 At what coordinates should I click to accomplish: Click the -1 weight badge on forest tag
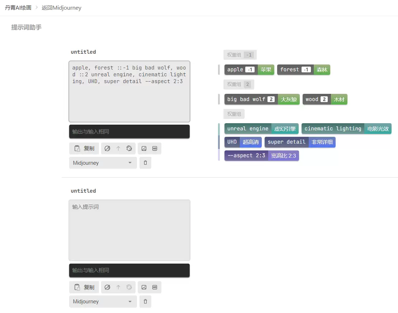(306, 70)
